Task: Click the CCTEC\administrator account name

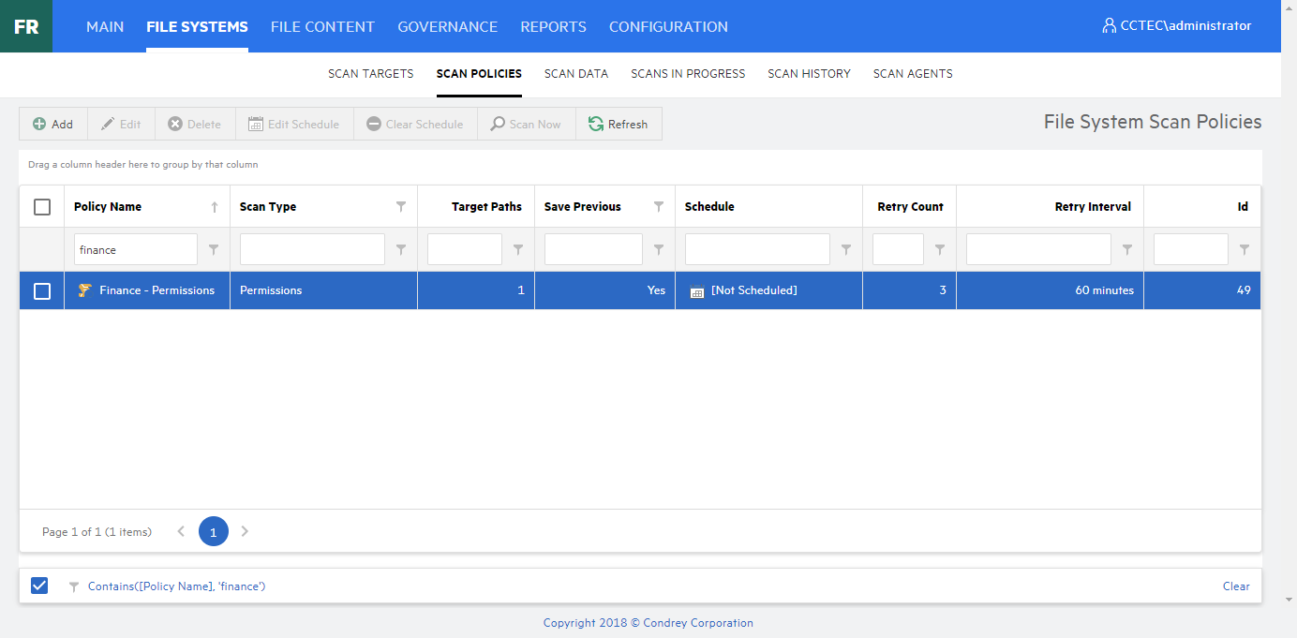Action: [1185, 26]
